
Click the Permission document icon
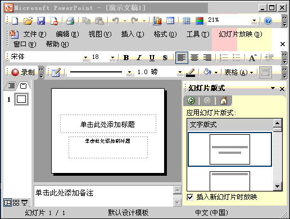point(54,21)
